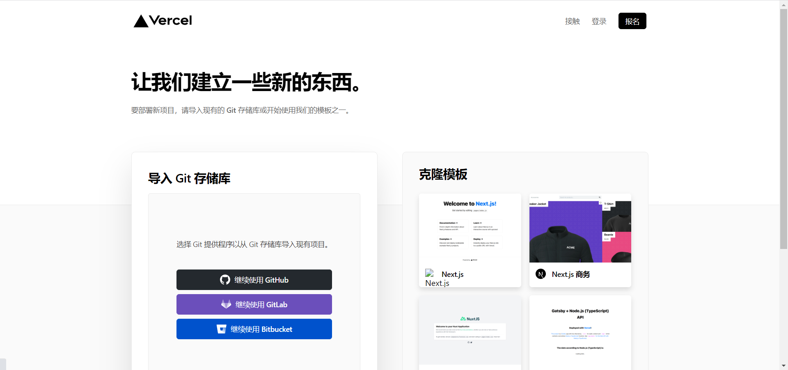The height and width of the screenshot is (370, 788).
Task: Open the NuxtJS template thumbnail
Action: [x=470, y=330]
